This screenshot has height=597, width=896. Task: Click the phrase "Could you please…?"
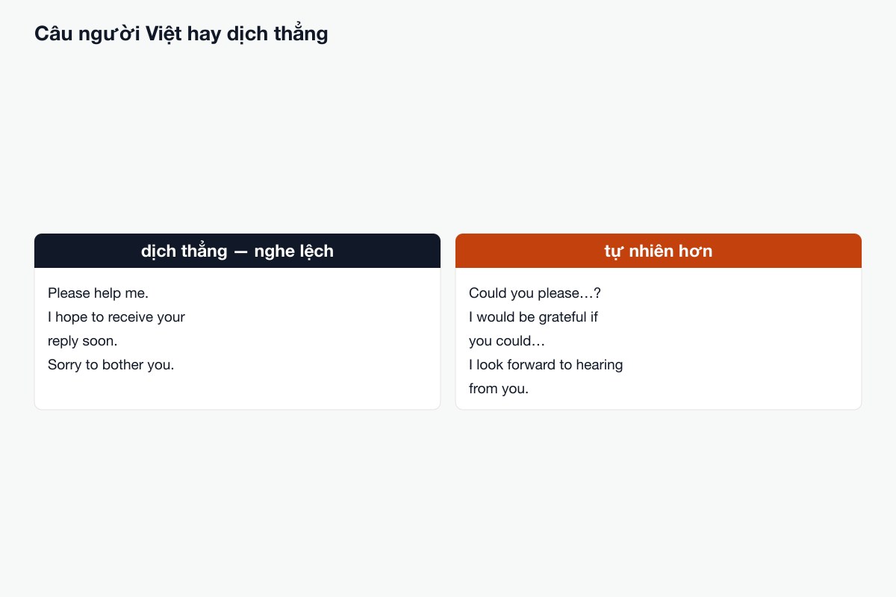[x=535, y=293]
